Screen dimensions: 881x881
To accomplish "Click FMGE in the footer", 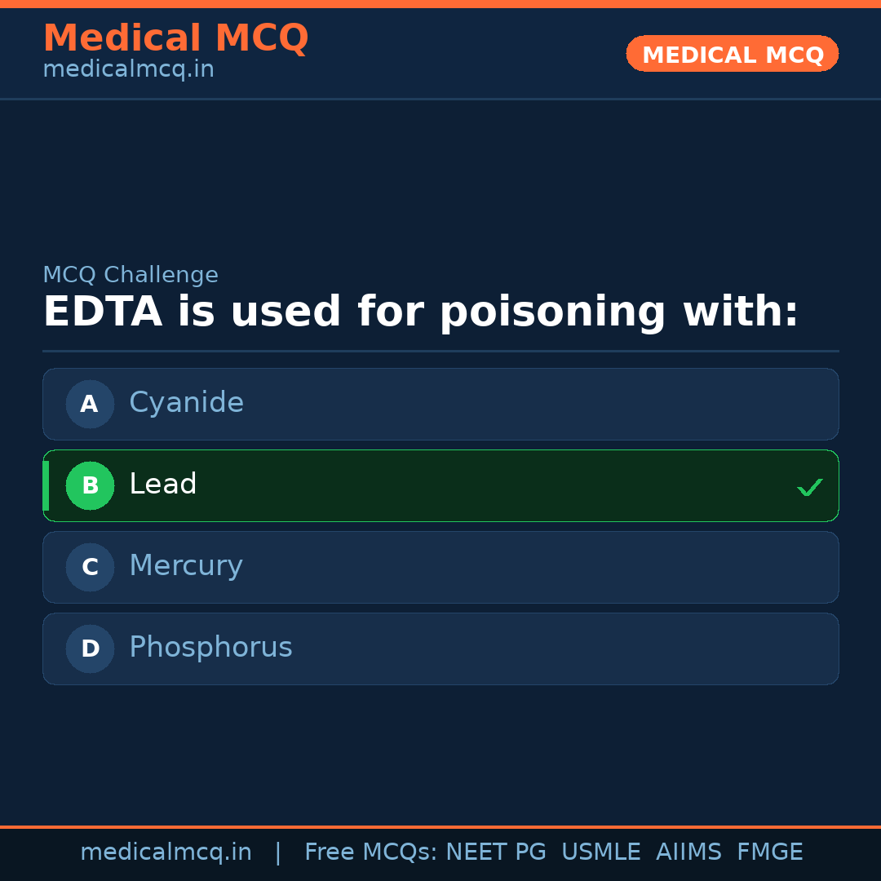I will coord(769,852).
